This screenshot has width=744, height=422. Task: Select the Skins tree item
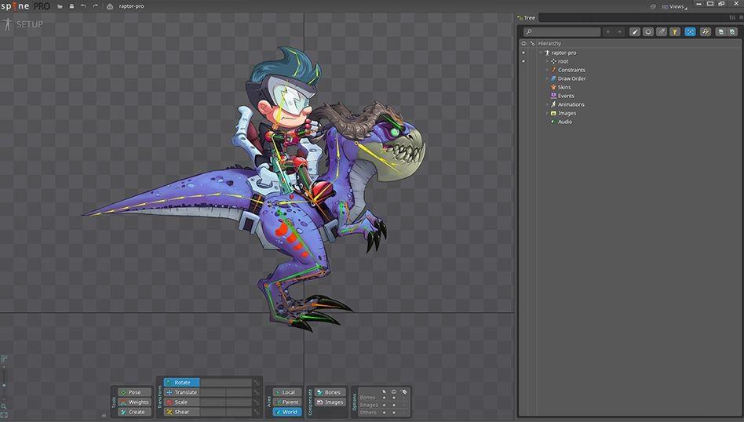pyautogui.click(x=564, y=87)
